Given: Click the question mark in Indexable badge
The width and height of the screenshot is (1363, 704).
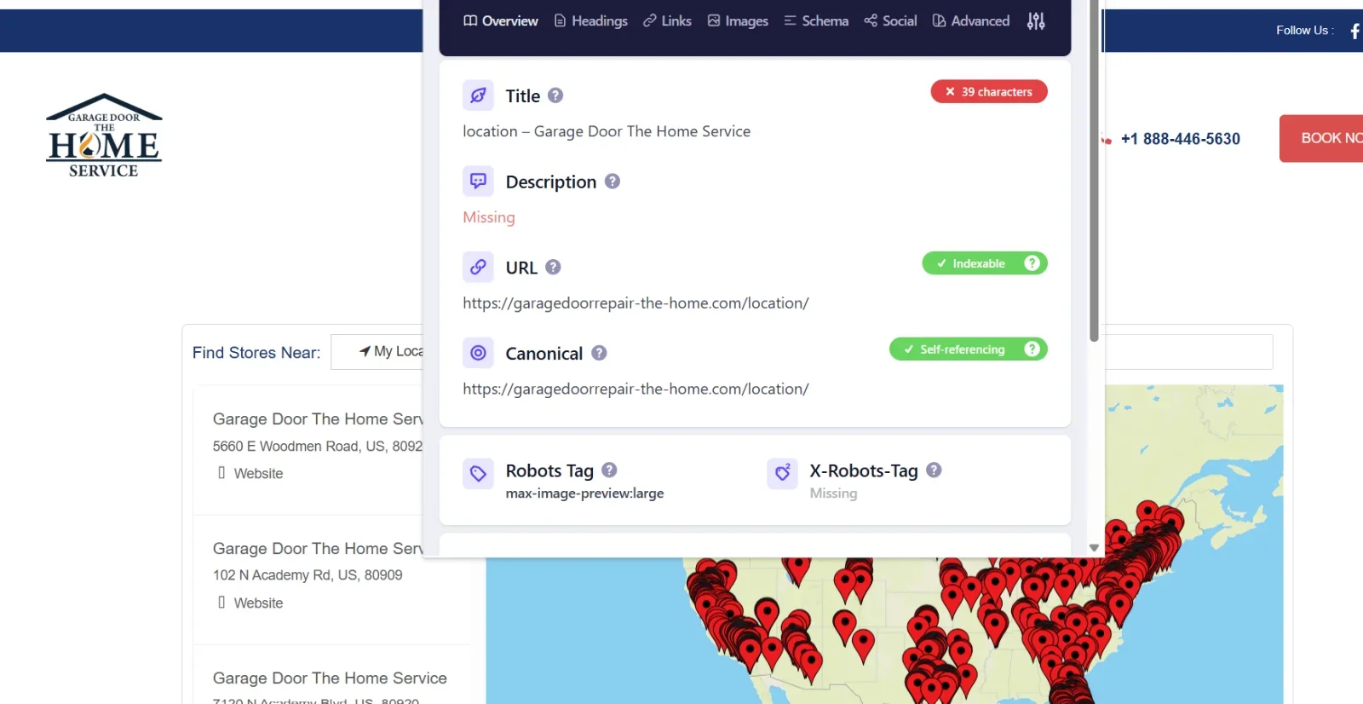Looking at the screenshot, I should [x=1032, y=263].
